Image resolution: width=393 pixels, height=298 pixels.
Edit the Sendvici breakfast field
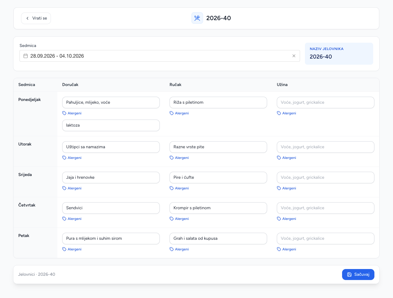pyautogui.click(x=111, y=208)
